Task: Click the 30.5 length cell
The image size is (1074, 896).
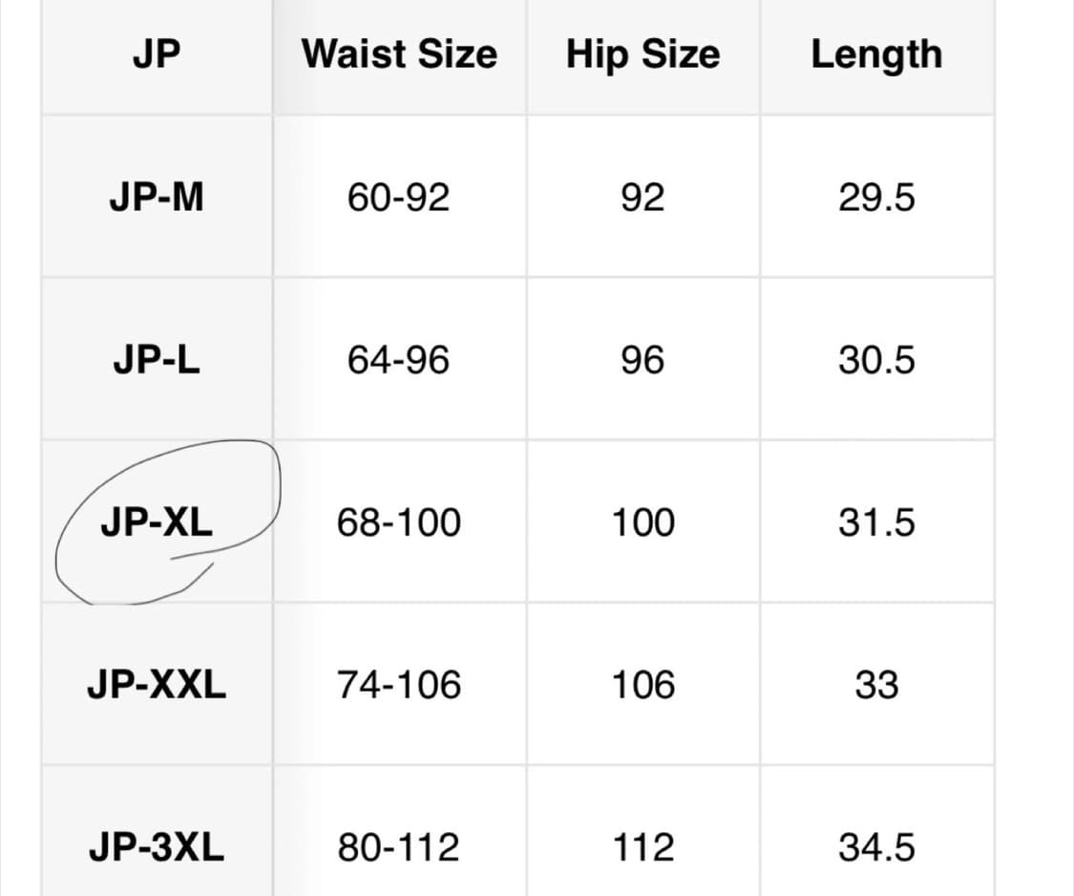Action: (x=876, y=360)
